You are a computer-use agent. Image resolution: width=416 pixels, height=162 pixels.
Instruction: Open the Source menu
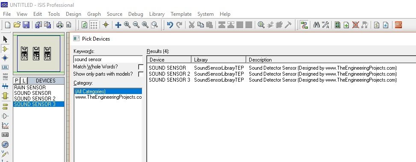click(115, 14)
